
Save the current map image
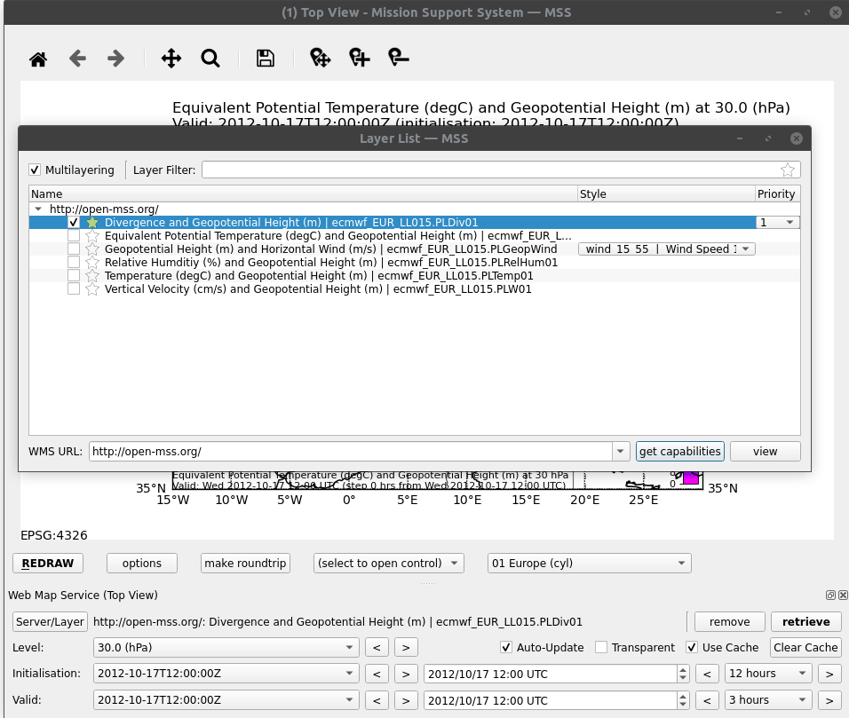[265, 58]
